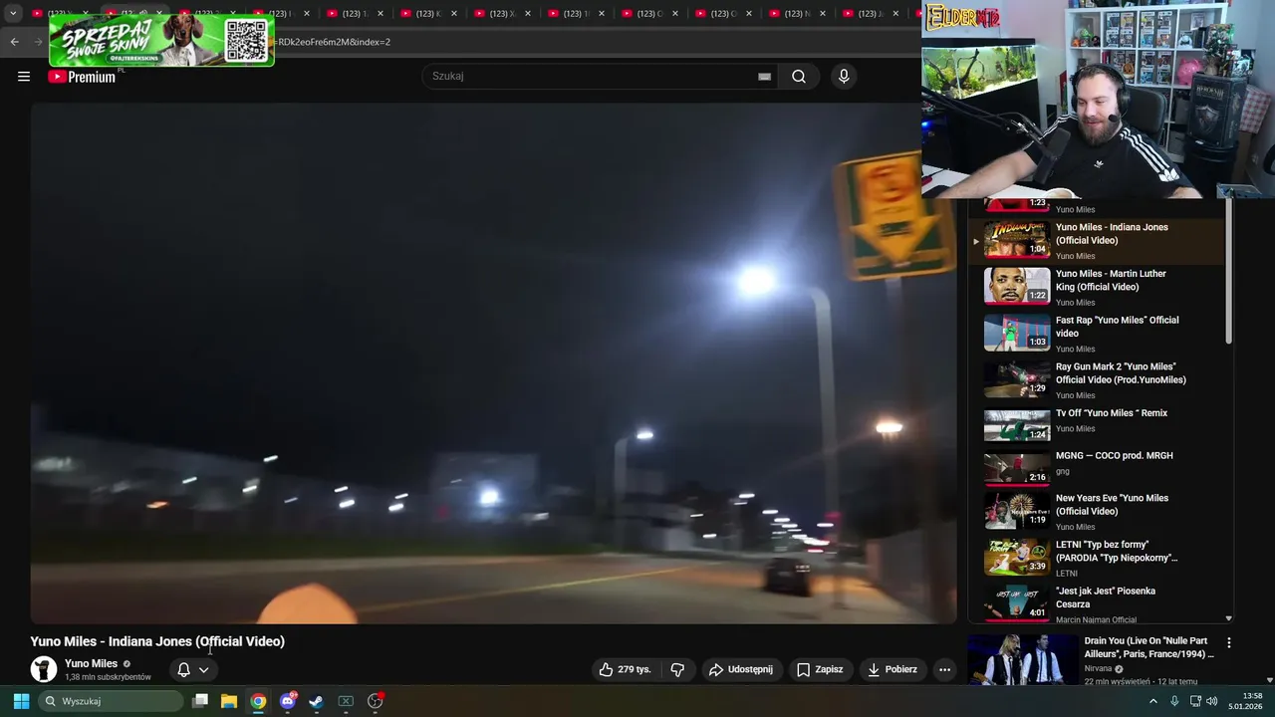Viewport: 1275px width, 717px height.
Task: Click the YouTube Premium logo
Action: [x=83, y=77]
